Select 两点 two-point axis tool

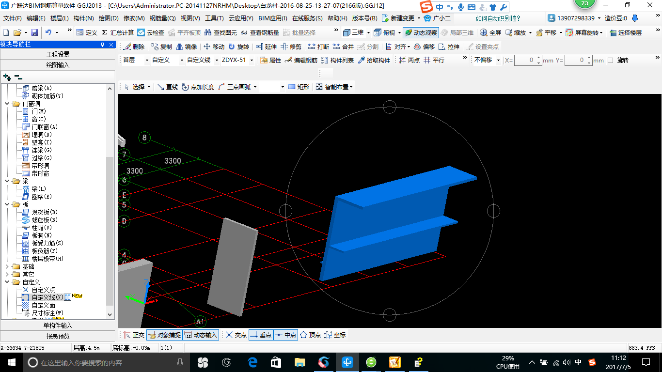tap(409, 60)
